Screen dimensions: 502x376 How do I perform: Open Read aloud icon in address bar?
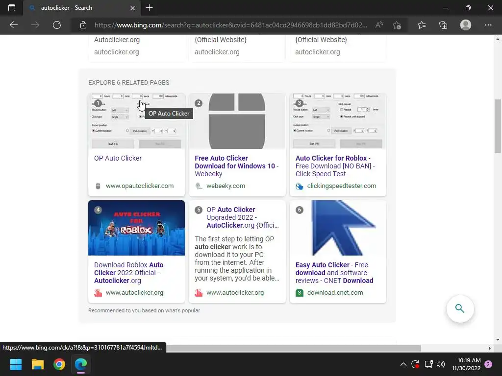(x=379, y=25)
